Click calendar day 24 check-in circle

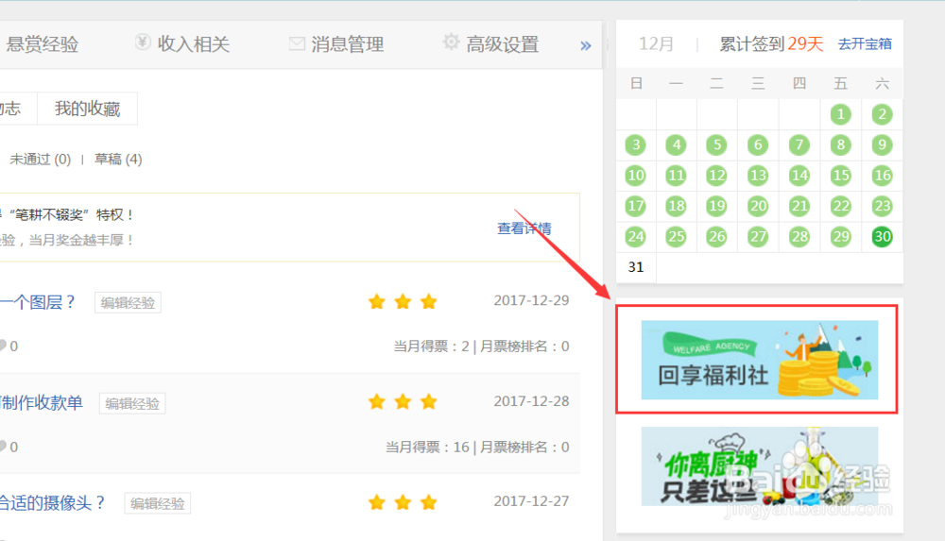[635, 236]
